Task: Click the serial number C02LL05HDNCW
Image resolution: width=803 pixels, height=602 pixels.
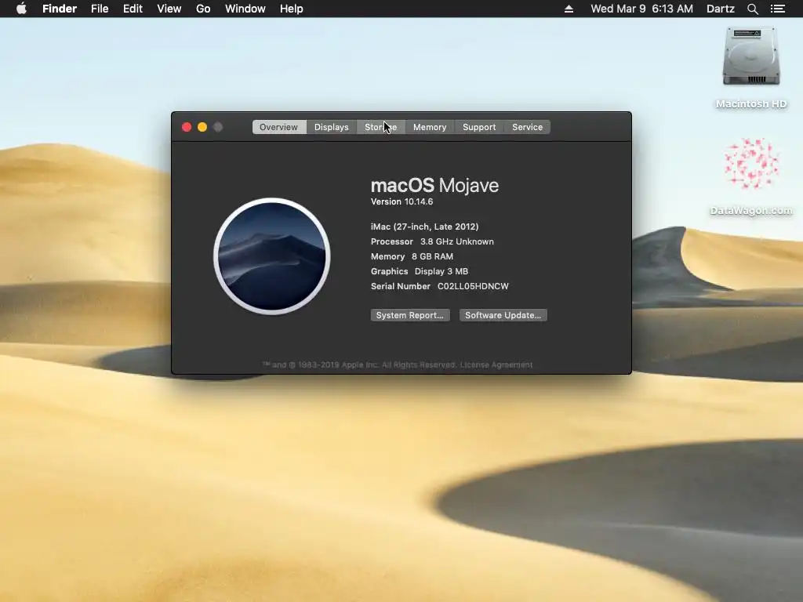Action: 473,286
